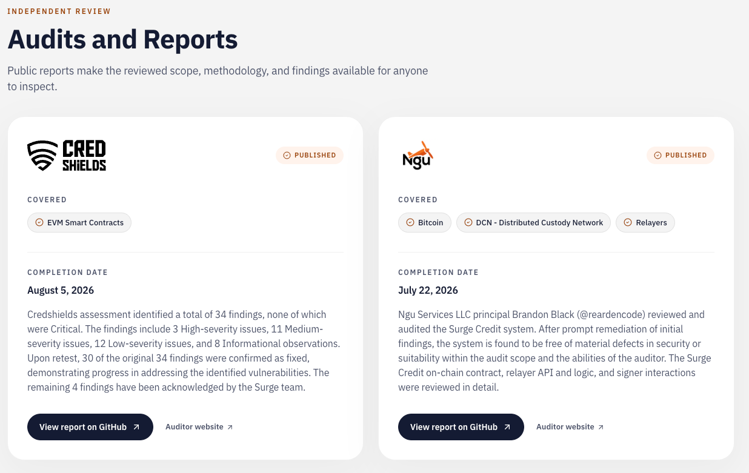
Task: Select the DCN - Distributed Custody Network chip
Action: point(533,223)
